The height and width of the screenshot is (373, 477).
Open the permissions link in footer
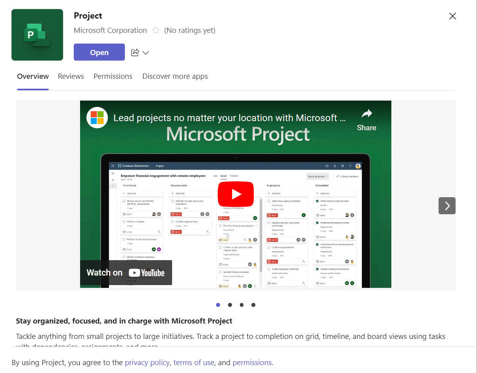click(252, 363)
